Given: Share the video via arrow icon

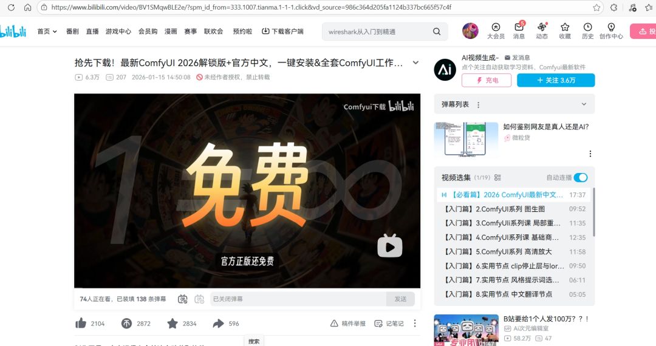Looking at the screenshot, I should click(219, 323).
